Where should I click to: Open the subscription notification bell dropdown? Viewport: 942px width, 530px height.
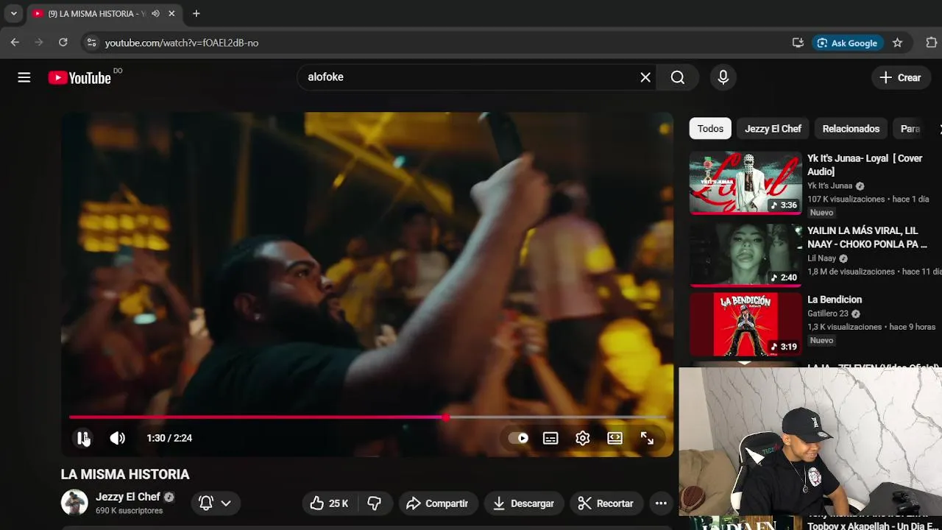point(215,504)
